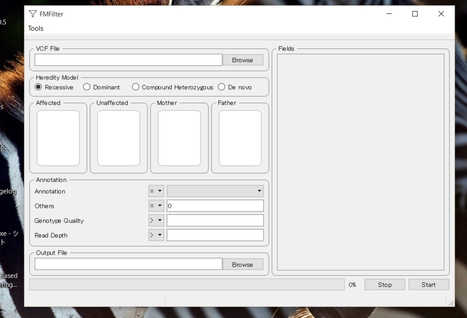This screenshot has height=318, width=467.
Task: Click the VCF File path input field
Action: tap(128, 60)
